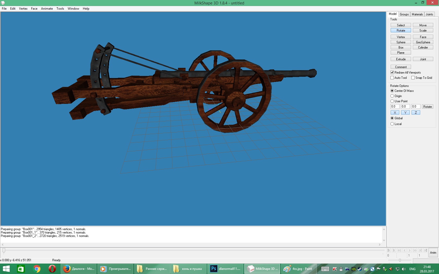Select the Extrude tool button
Viewport: 439px width, 274px height.
(x=401, y=59)
